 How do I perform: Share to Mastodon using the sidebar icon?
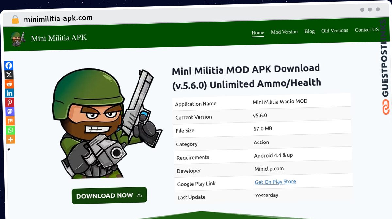(10, 111)
